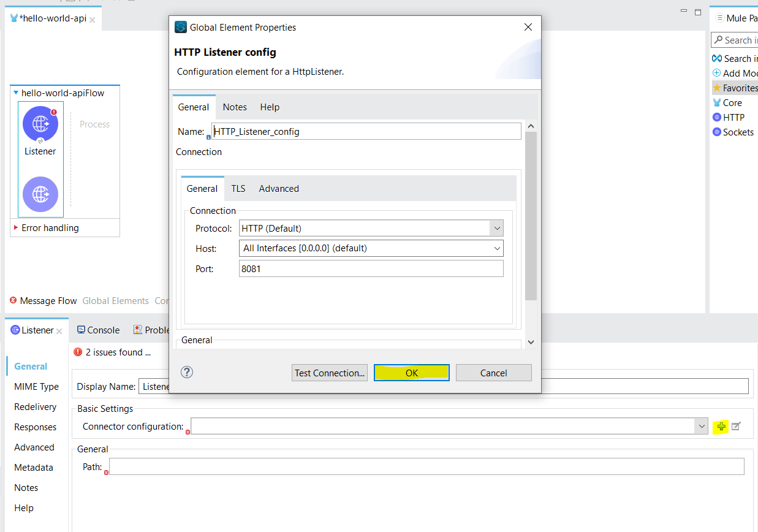Select the Listener component in hello-world-apiFlow
The image size is (758, 532).
click(x=40, y=124)
